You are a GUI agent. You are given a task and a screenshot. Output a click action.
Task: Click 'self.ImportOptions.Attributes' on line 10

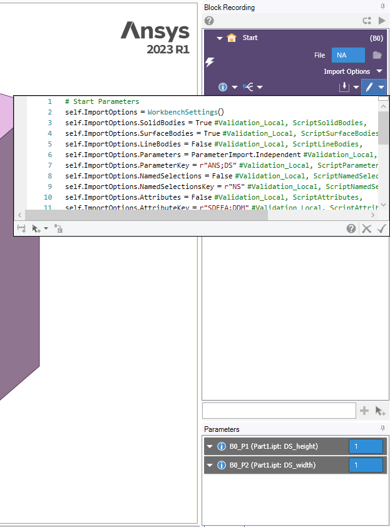pos(123,197)
